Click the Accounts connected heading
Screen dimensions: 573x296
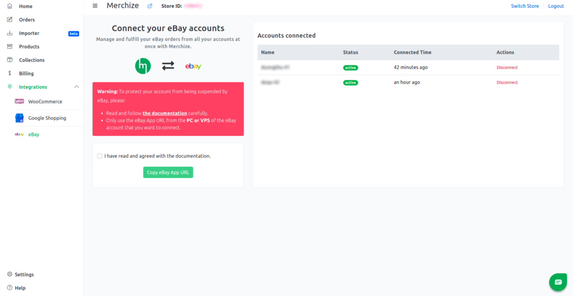[286, 35]
